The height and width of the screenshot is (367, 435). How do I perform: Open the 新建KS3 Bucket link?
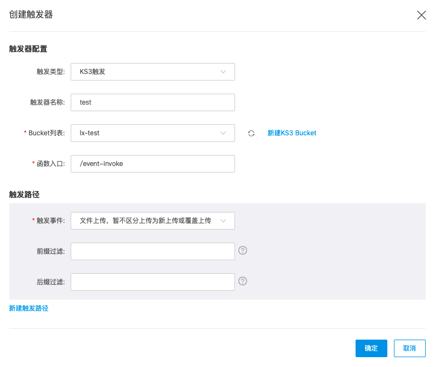click(x=291, y=133)
